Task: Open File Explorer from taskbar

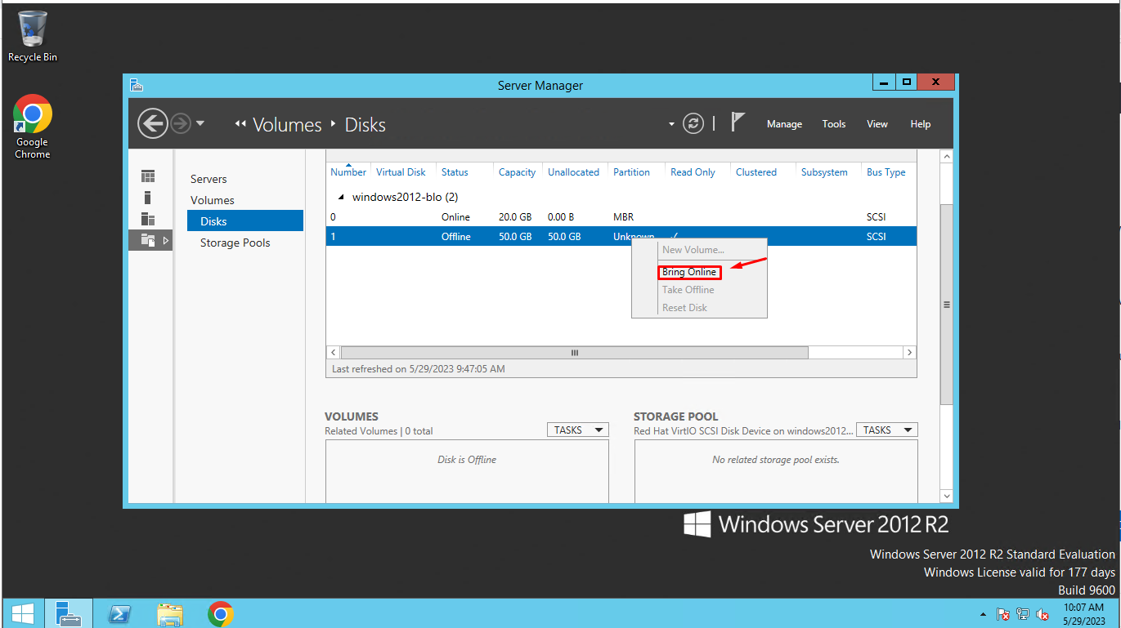Action: [170, 613]
